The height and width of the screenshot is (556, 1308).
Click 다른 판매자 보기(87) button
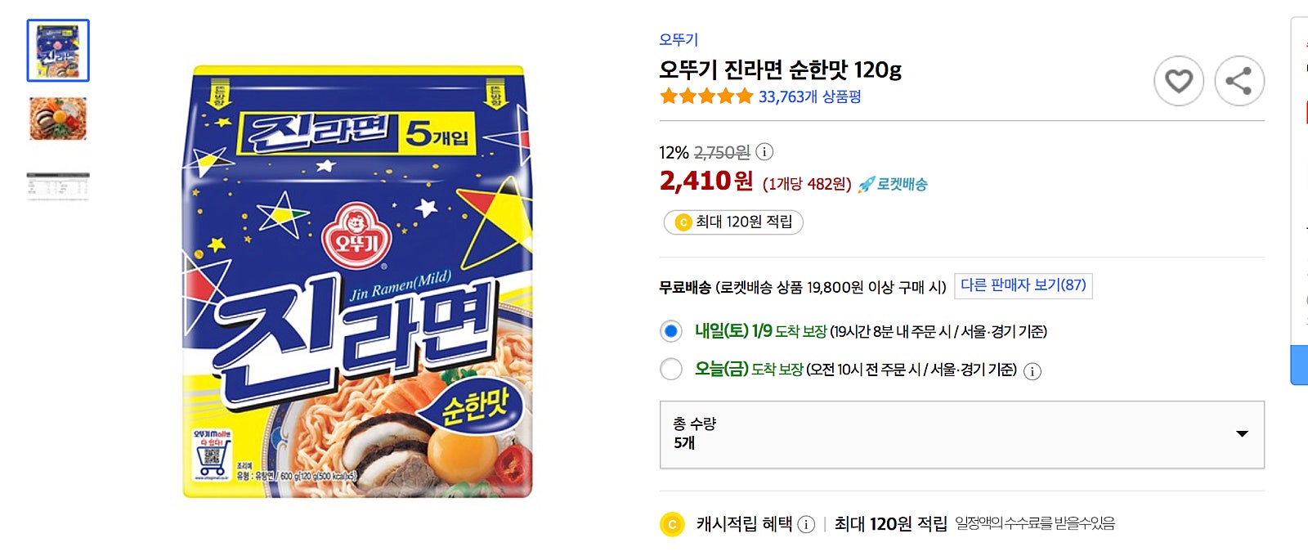coord(1023,285)
